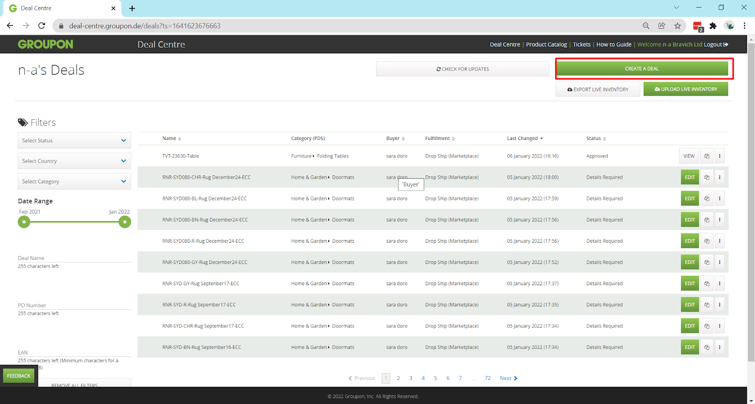Sort deals by Buyer column
This screenshot has height=404, width=755.
pyautogui.click(x=395, y=139)
